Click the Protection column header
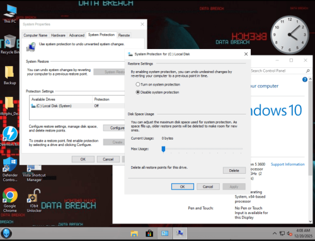 [108, 99]
